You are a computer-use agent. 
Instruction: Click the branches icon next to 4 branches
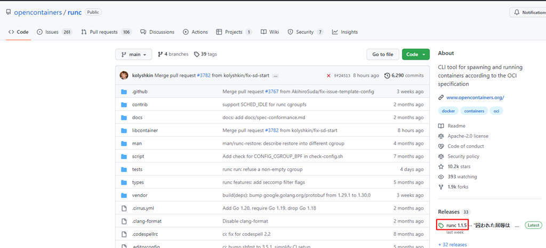160,54
